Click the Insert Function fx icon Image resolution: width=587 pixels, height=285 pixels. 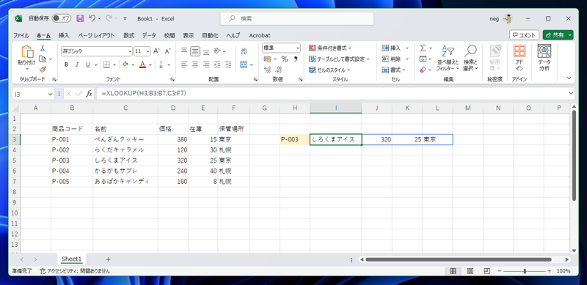click(89, 95)
